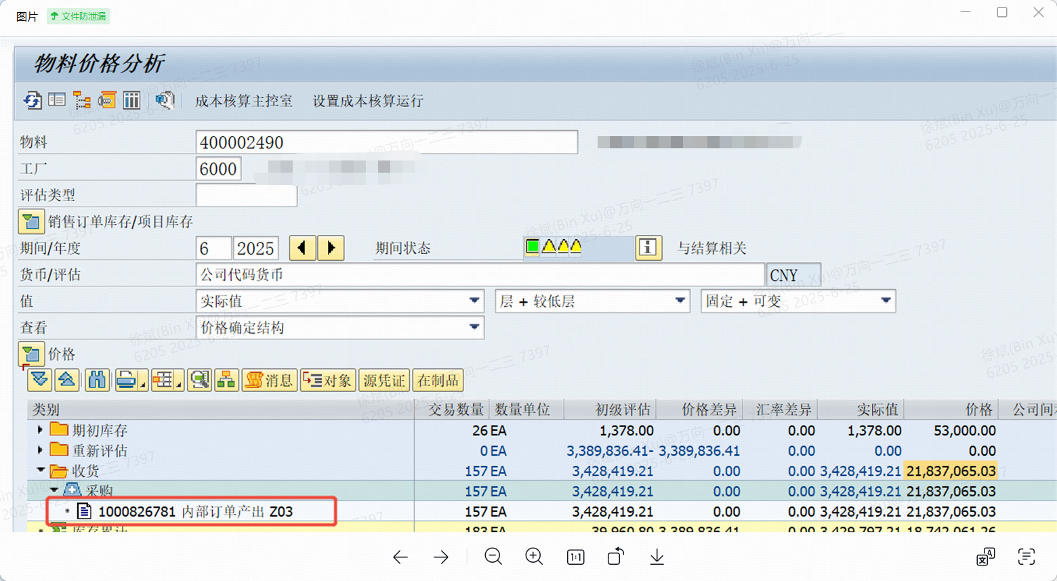
Task: Click the 类别 column header
Action: pyautogui.click(x=220, y=410)
